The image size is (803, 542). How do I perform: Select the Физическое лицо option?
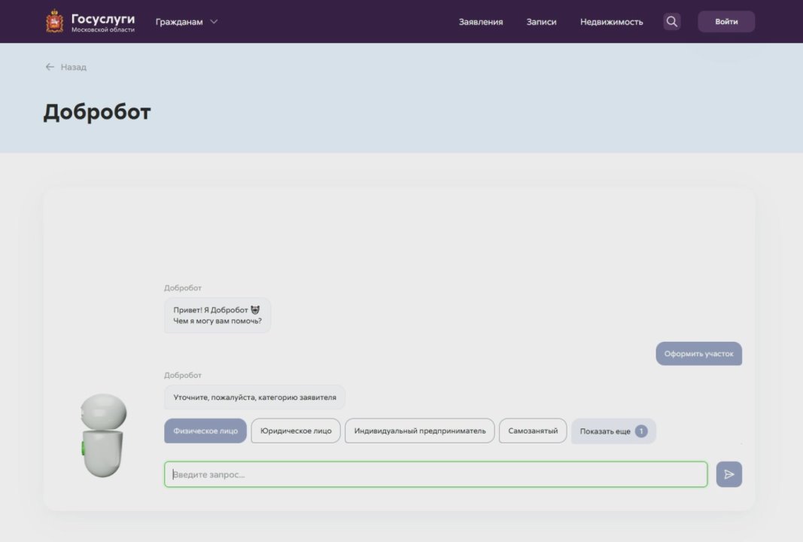click(x=205, y=431)
